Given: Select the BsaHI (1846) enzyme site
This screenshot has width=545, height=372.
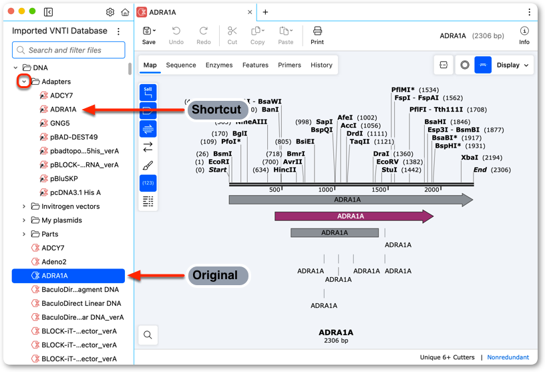Looking at the screenshot, I should [x=447, y=122].
